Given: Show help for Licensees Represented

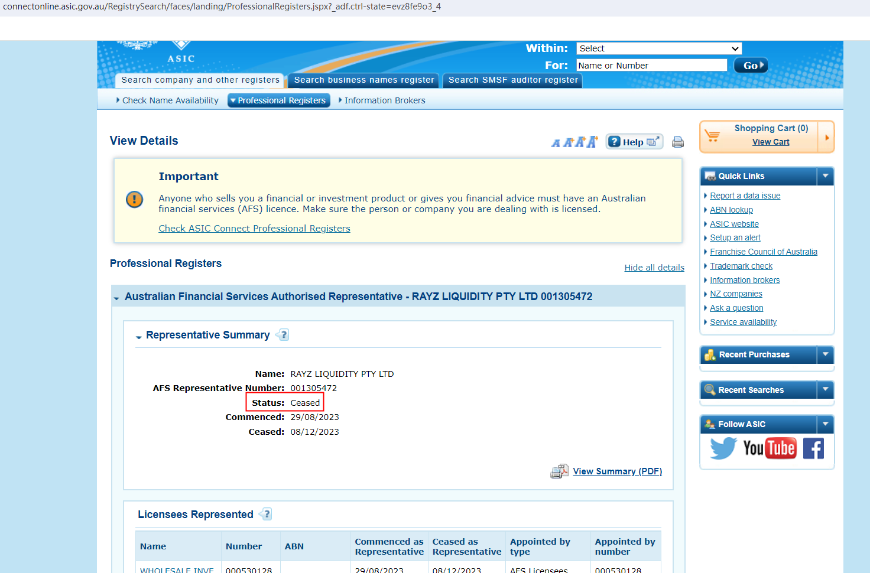Looking at the screenshot, I should point(265,515).
